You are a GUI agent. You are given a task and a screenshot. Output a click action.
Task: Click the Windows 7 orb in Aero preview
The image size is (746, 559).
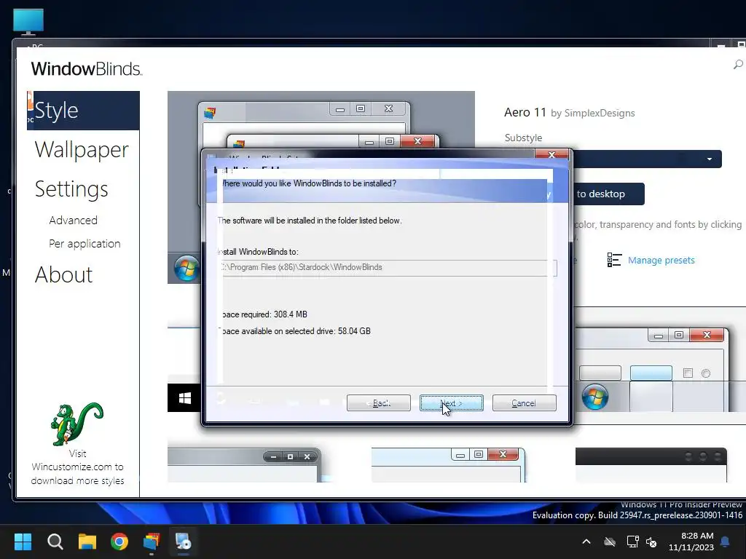click(186, 269)
